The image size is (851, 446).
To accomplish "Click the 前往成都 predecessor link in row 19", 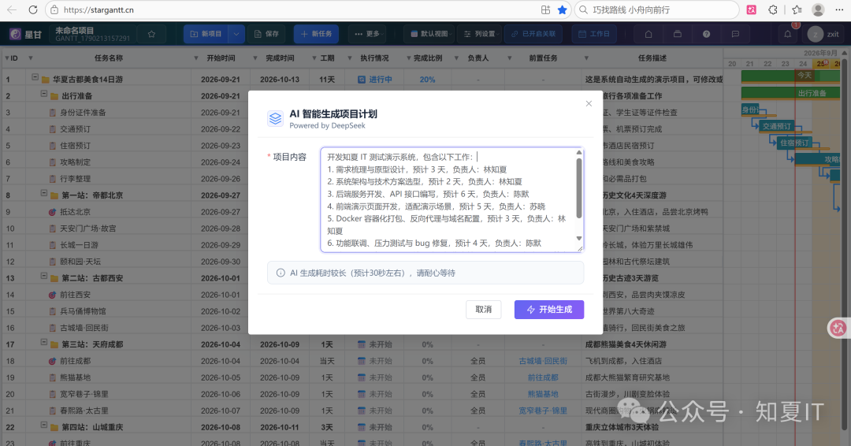I will (x=543, y=377).
